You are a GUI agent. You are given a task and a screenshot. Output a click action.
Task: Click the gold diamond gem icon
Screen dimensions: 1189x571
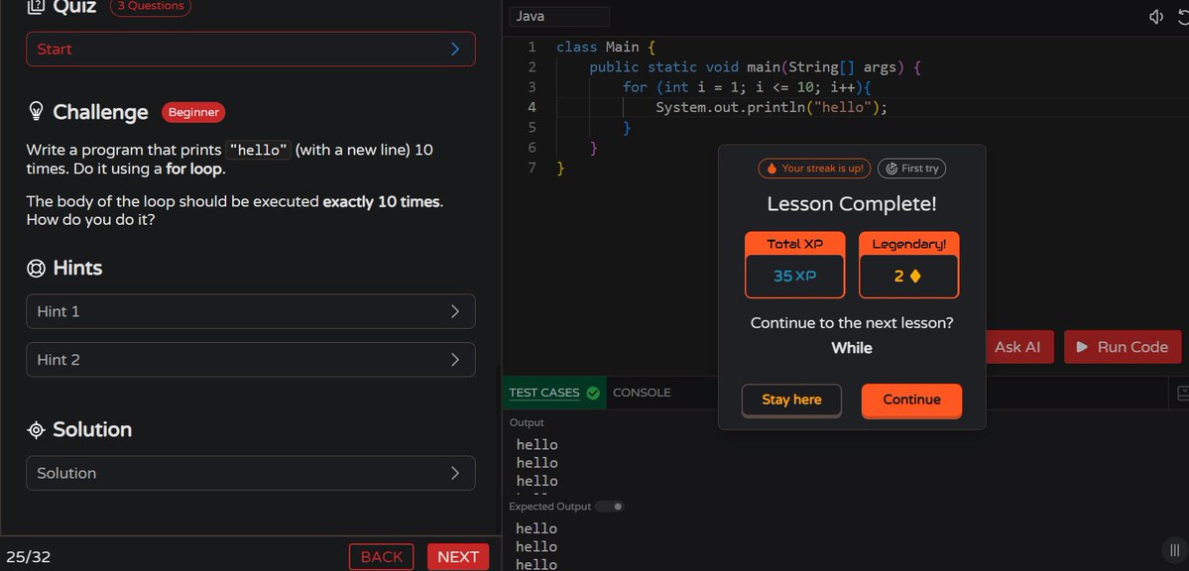pyautogui.click(x=915, y=277)
